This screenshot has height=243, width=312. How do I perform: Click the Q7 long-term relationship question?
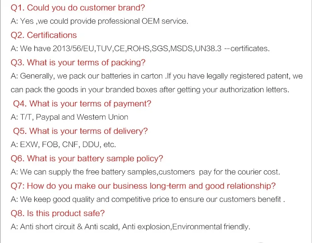coord(143,186)
